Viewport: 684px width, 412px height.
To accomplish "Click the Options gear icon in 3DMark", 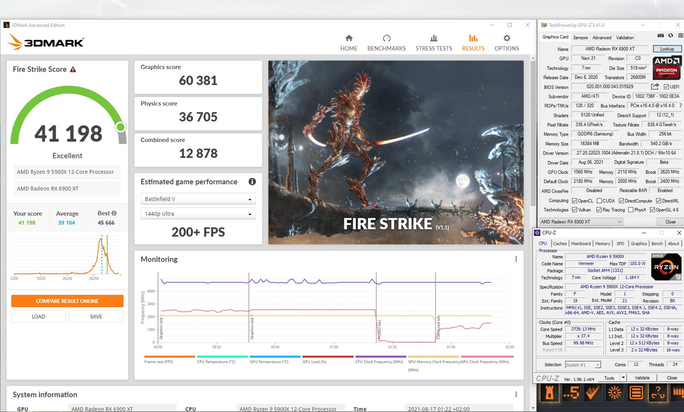I will coord(507,39).
